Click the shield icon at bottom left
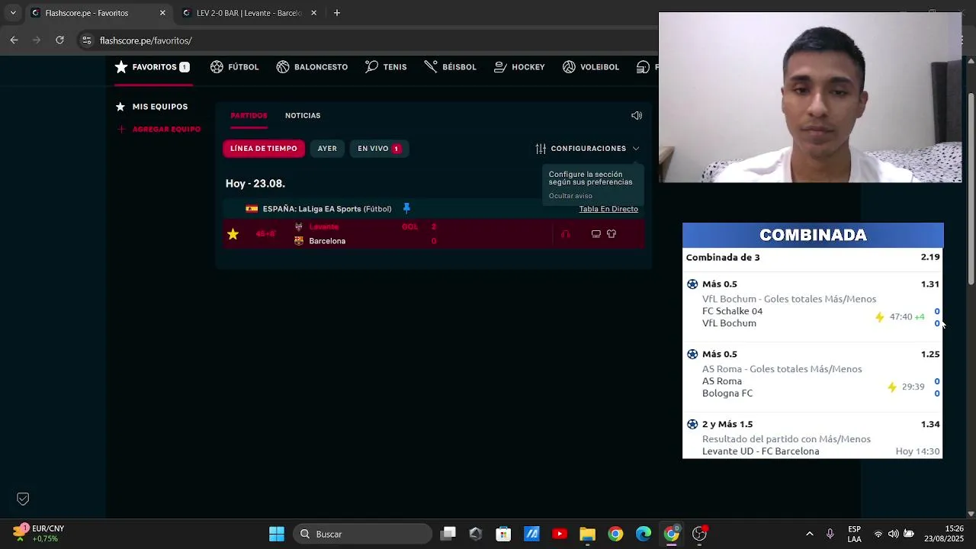 [x=23, y=499]
